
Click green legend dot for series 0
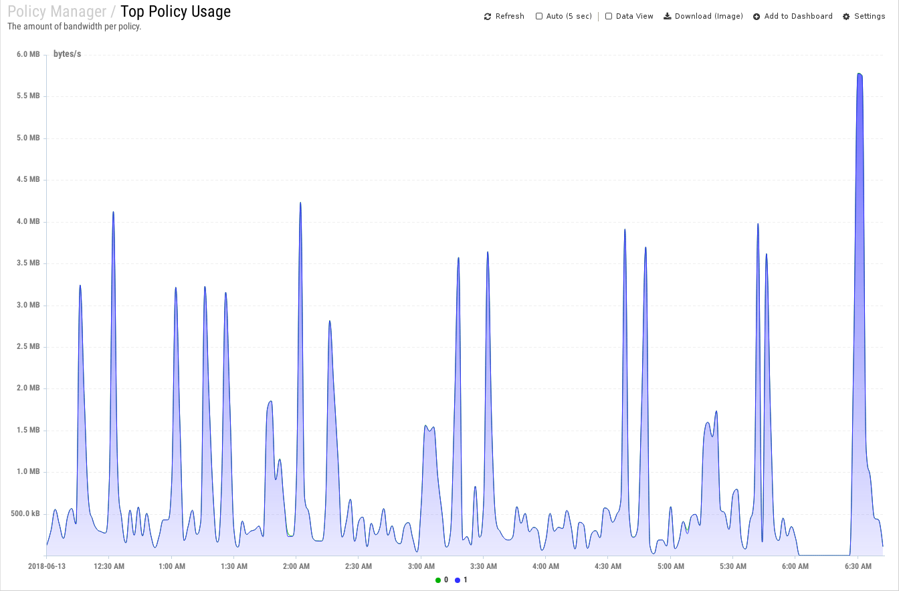pyautogui.click(x=437, y=580)
